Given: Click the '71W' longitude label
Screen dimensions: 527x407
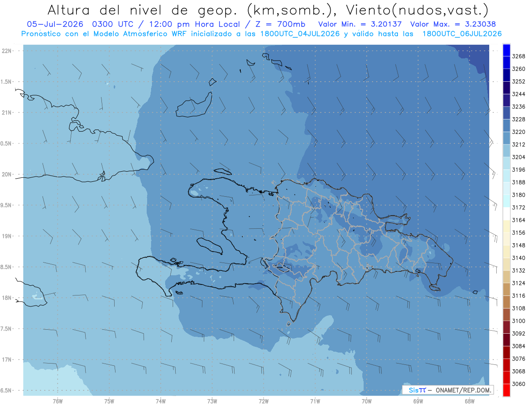Looking at the screenshot, I should pos(315,401).
